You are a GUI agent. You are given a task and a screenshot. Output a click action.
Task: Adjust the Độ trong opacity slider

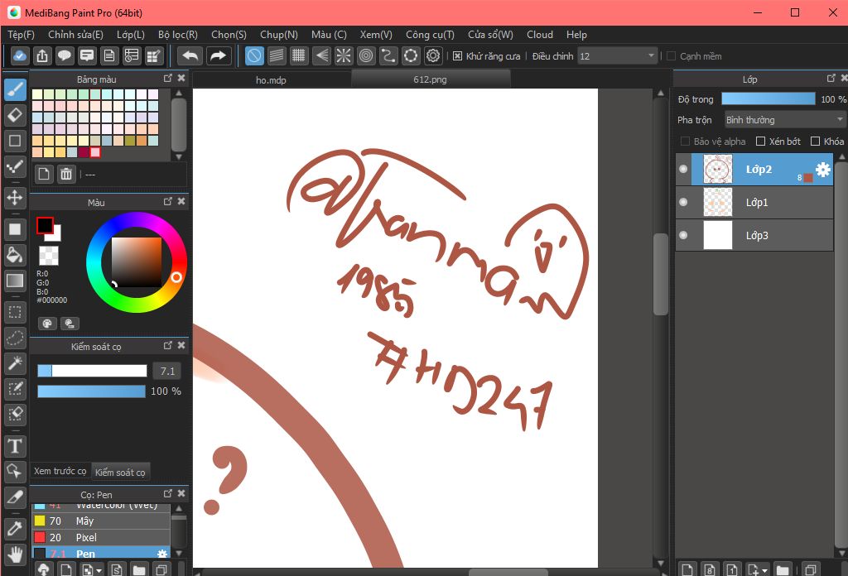pos(768,98)
